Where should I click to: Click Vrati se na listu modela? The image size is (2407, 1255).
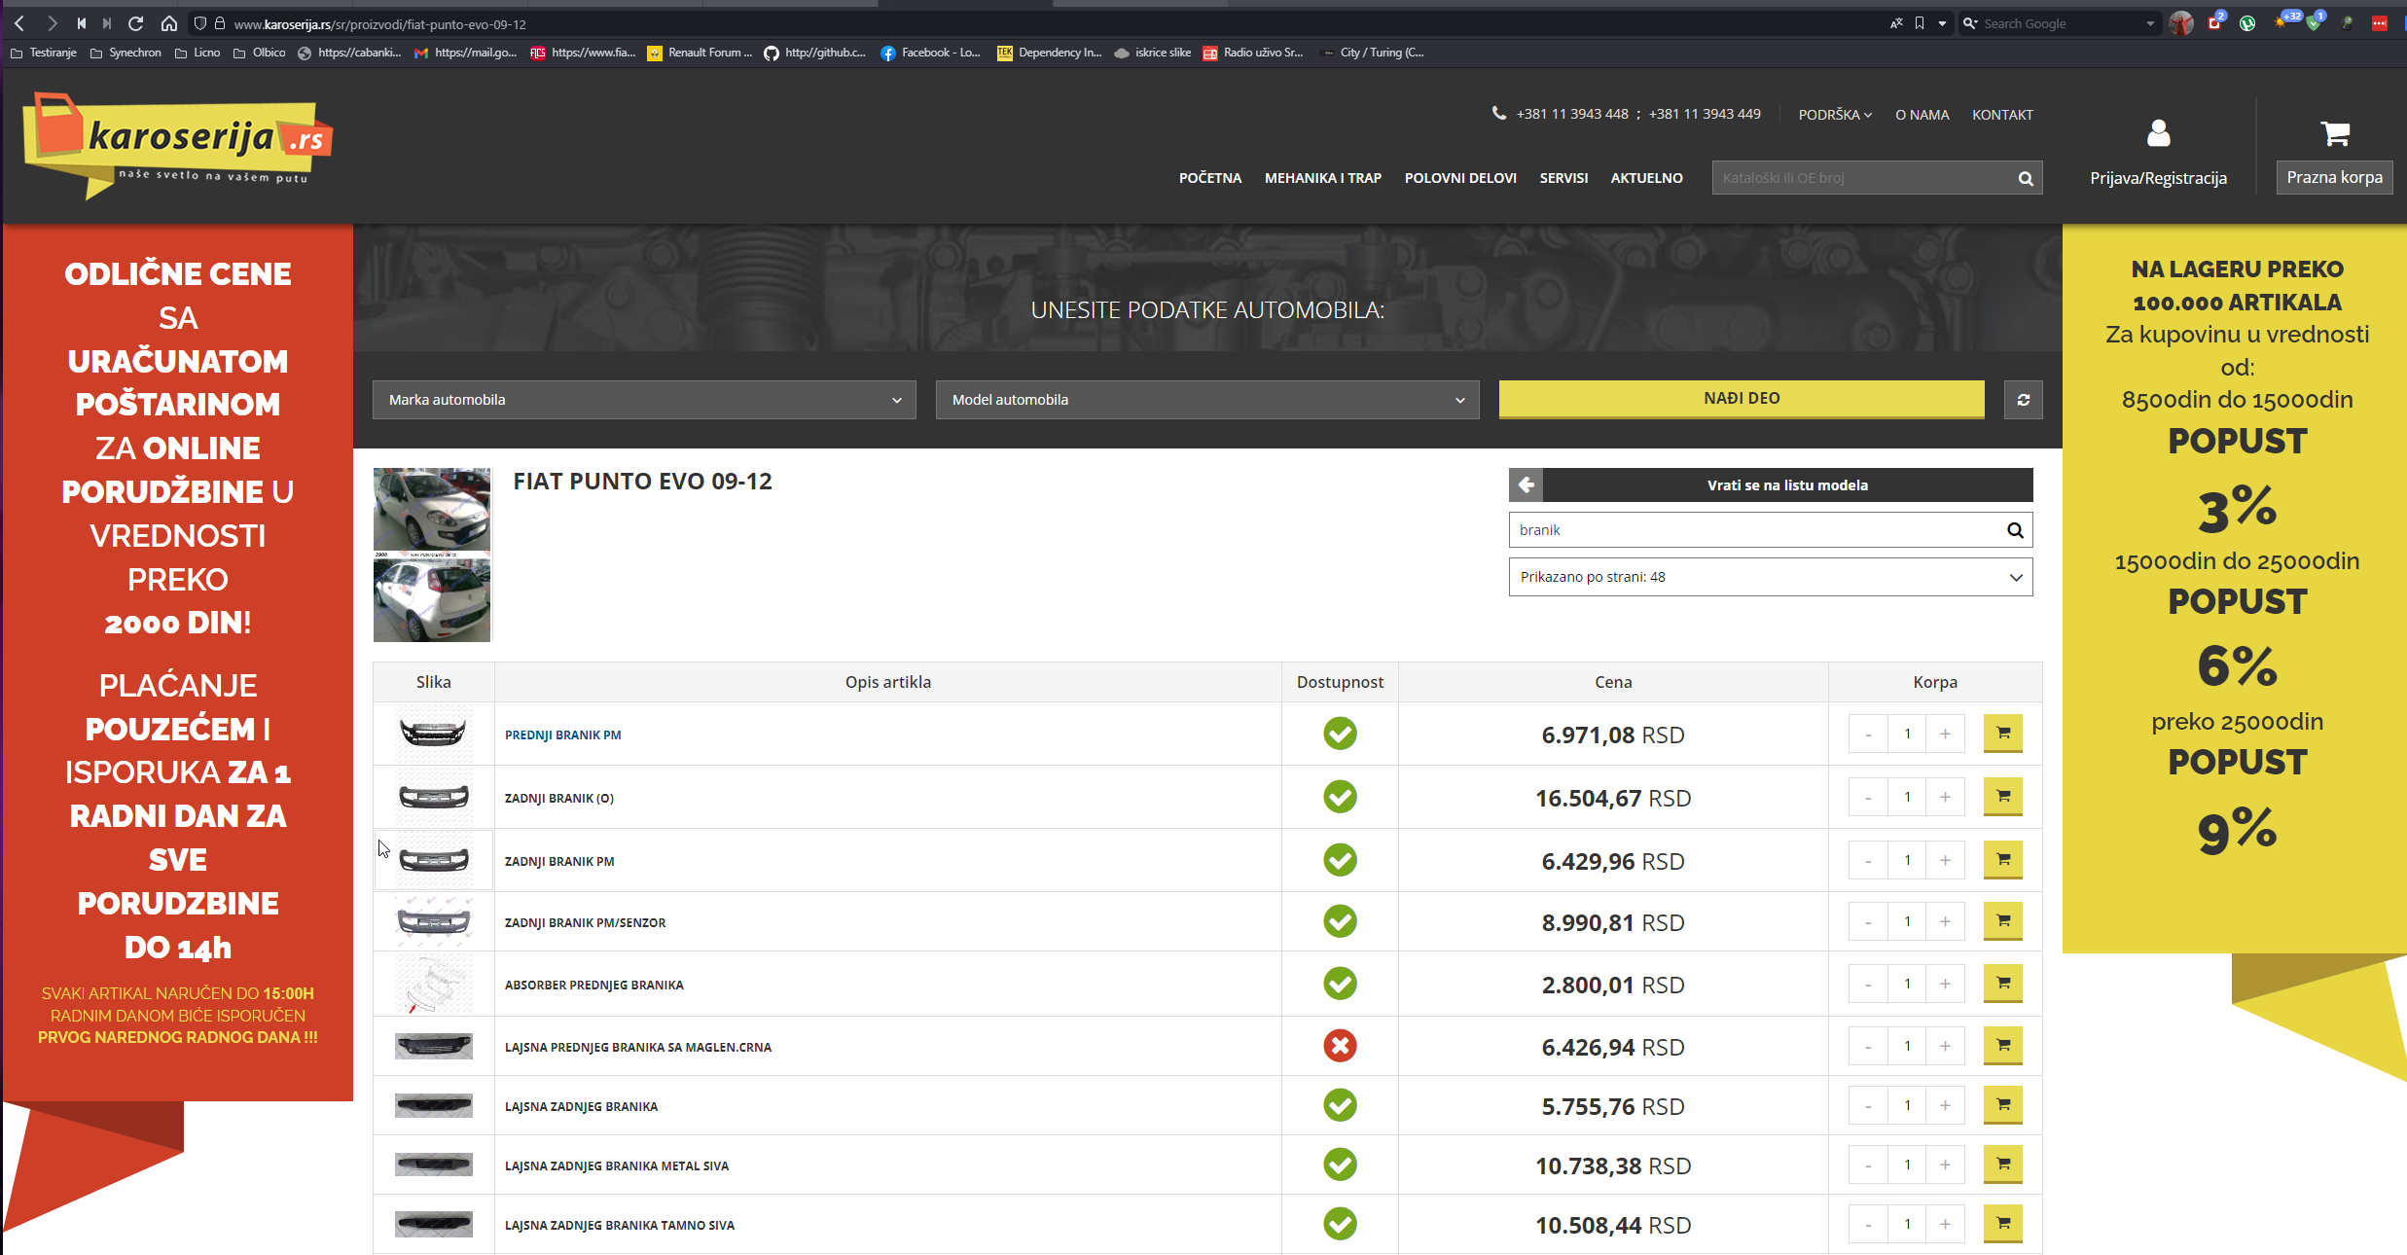1787,484
